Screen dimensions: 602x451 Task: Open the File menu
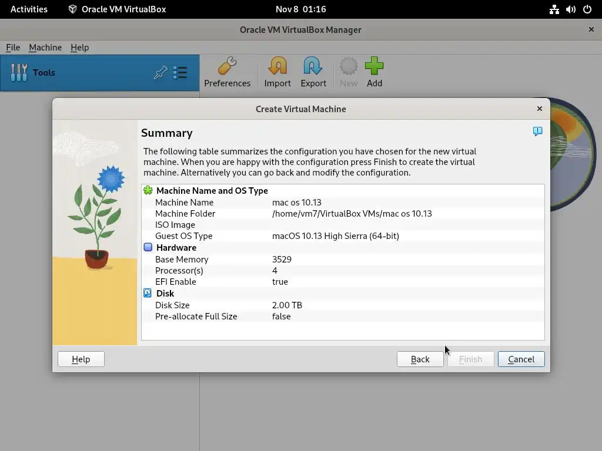[x=13, y=48]
